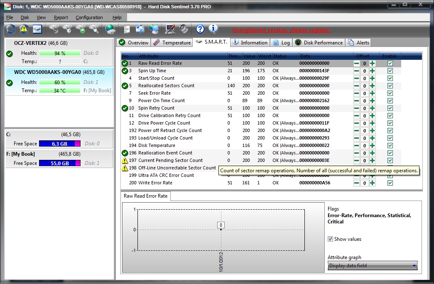Click the WDC disk 60 % health bar
The height and width of the screenshot is (284, 434).
[60, 82]
